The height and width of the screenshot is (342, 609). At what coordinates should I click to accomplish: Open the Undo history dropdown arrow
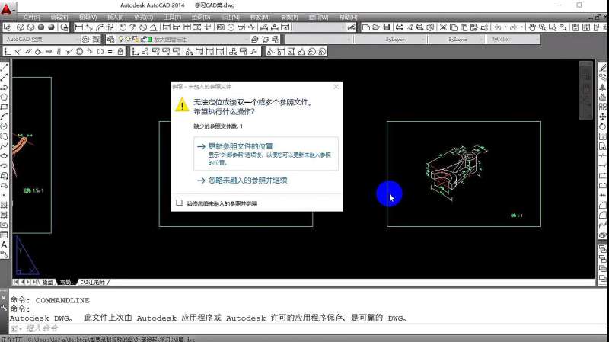(x=505, y=27)
